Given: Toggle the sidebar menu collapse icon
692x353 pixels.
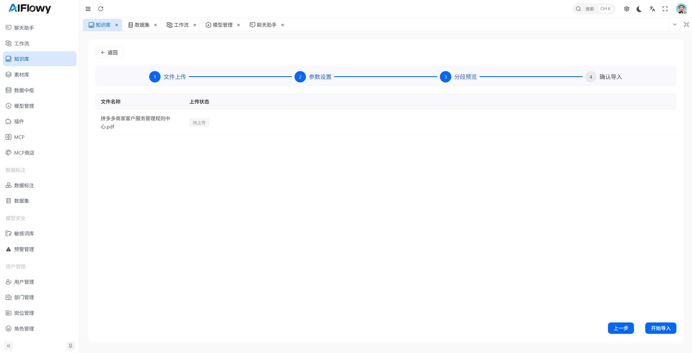Looking at the screenshot, I should coord(88,9).
